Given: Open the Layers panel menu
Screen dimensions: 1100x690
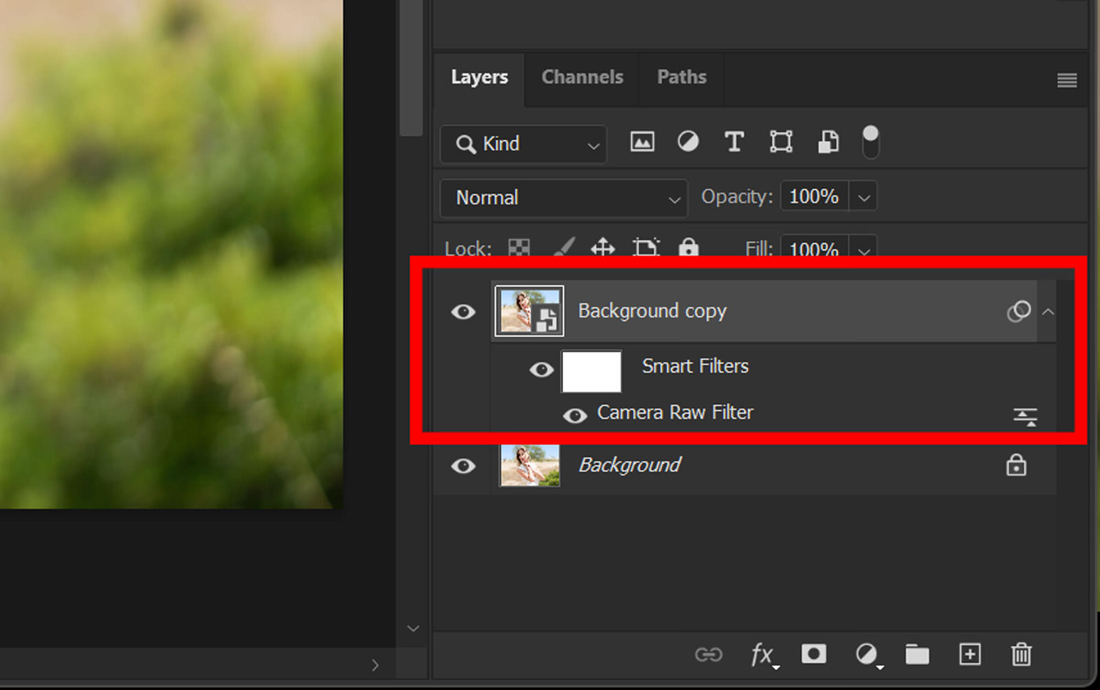Looking at the screenshot, I should 1067,80.
